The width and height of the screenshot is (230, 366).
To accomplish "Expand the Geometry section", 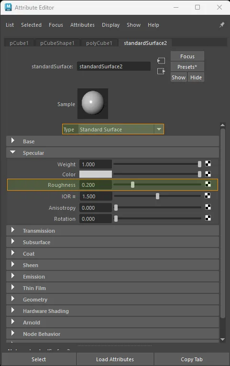I will [x=112, y=299].
